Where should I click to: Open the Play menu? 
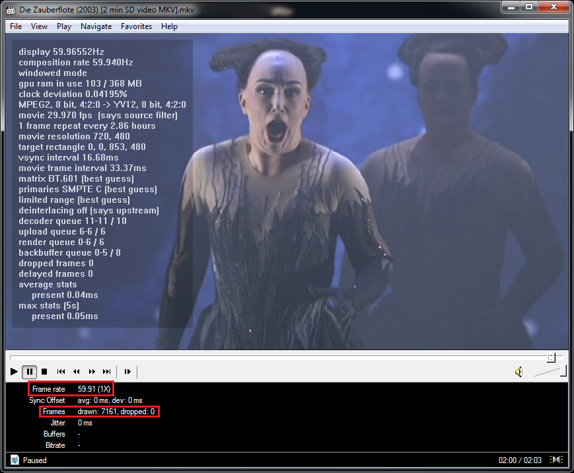tap(64, 26)
